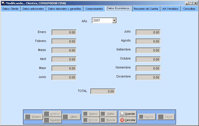Click the Nuevo button
The image size is (199, 126).
[x=91, y=114]
